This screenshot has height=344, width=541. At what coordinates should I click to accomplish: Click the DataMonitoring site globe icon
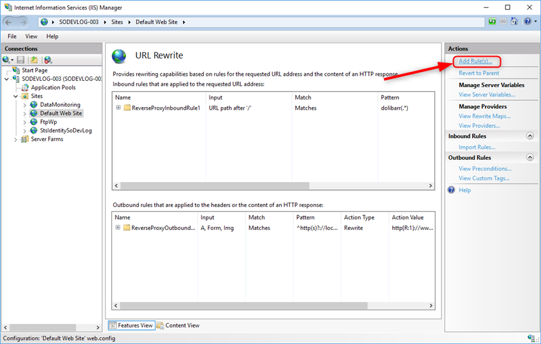pyautogui.click(x=34, y=104)
